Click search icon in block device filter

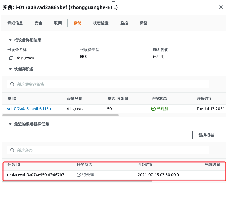point(12,84)
